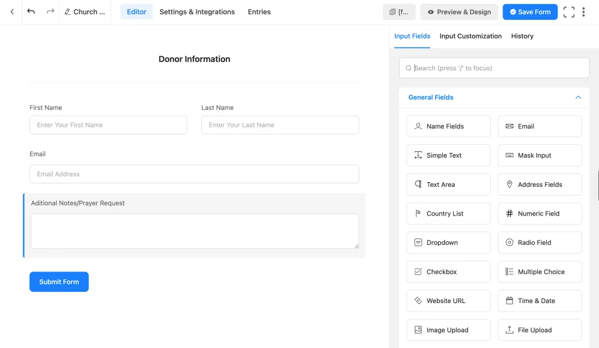Add a Name Fields element
The width and height of the screenshot is (599, 348).
click(x=449, y=126)
